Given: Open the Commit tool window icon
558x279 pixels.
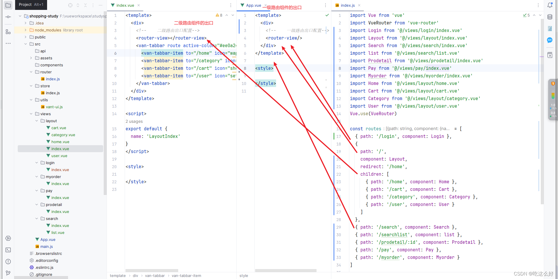Looking at the screenshot, I should pyautogui.click(x=8, y=17).
